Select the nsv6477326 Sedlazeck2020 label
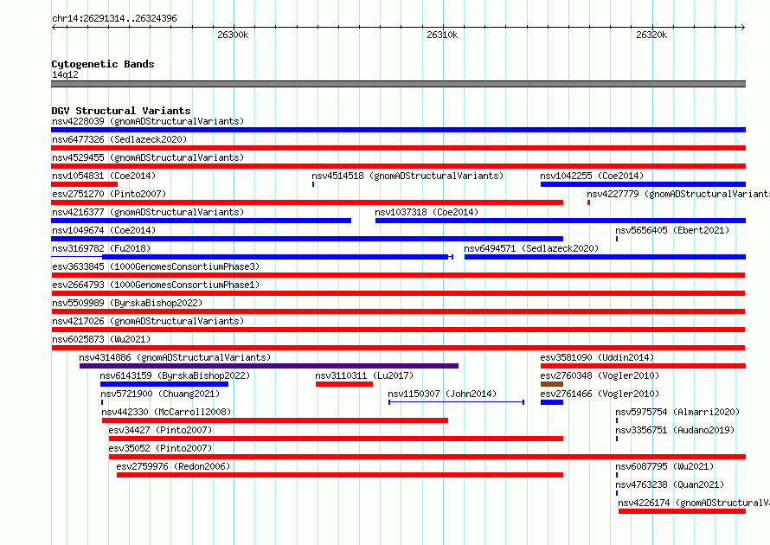 119,139
